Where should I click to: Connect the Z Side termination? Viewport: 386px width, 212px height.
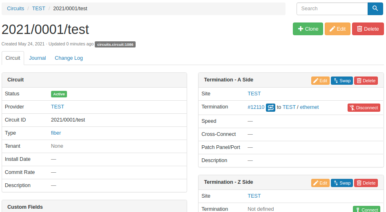point(366,209)
